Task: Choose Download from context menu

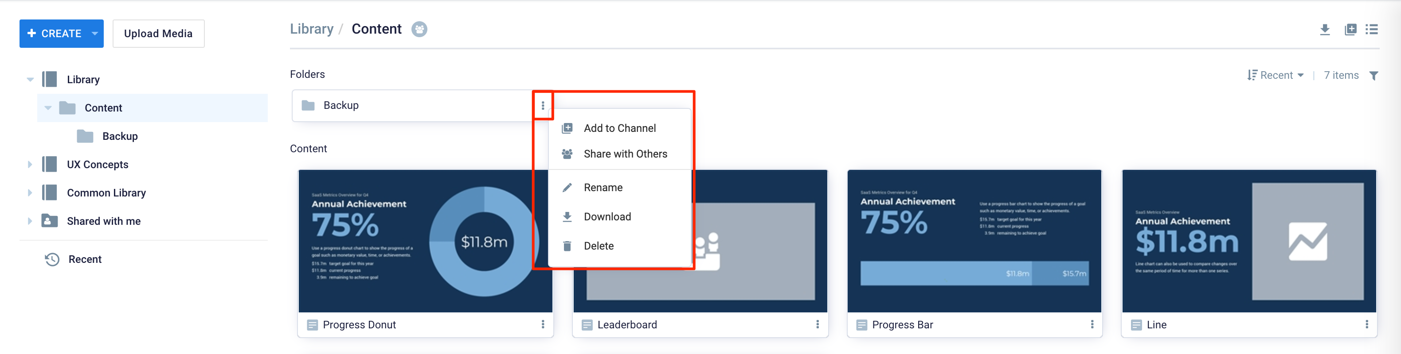Action: click(619, 217)
